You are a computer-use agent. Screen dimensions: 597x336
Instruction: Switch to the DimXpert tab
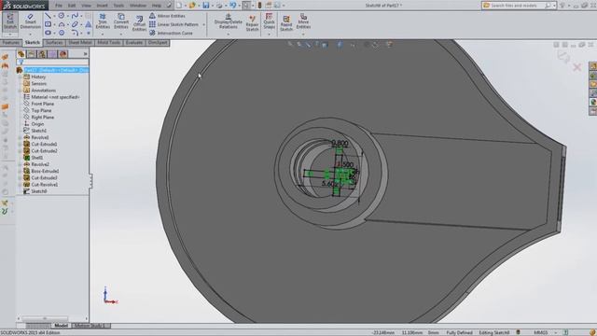(x=158, y=43)
